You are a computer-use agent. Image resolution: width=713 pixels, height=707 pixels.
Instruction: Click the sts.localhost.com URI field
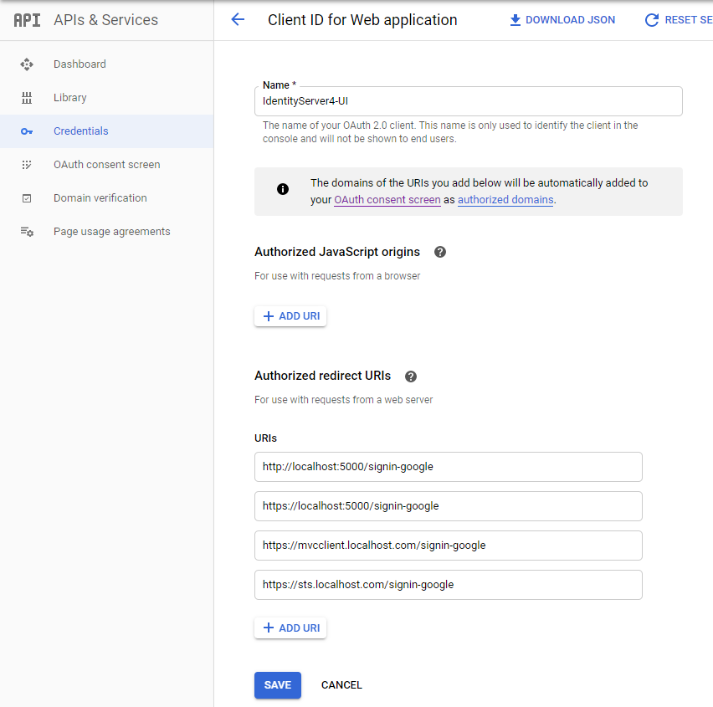click(449, 585)
